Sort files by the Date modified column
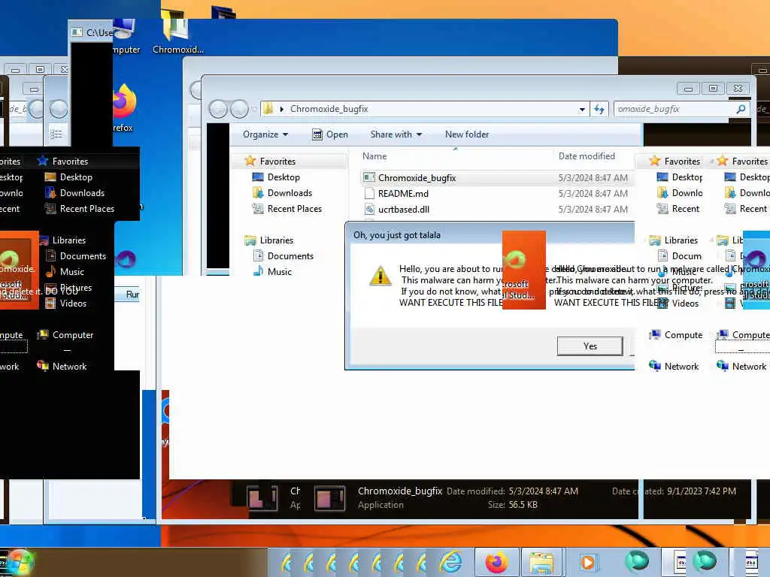 click(x=587, y=156)
